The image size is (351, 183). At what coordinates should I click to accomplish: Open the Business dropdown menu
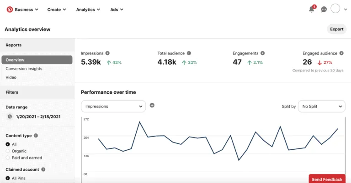(x=27, y=10)
